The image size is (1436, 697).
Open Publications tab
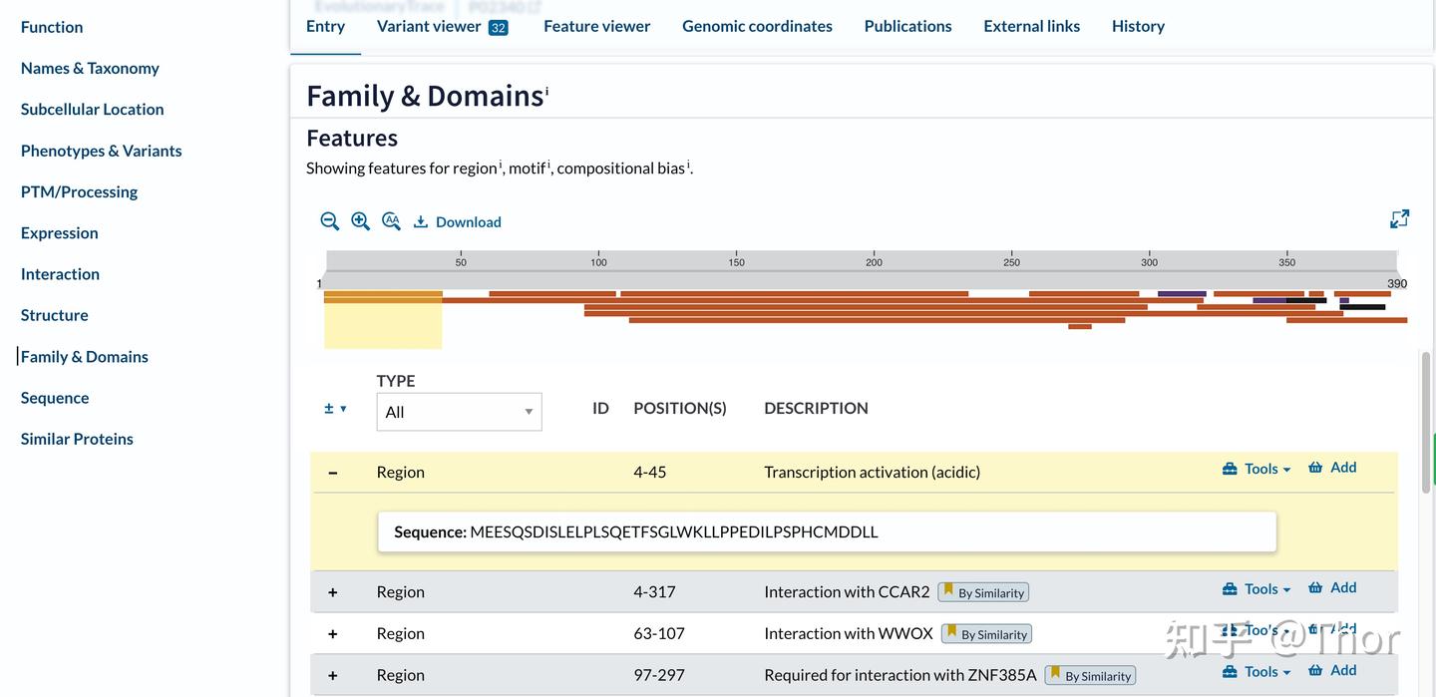coord(907,26)
